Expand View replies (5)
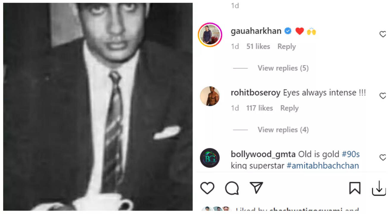 coord(283,68)
